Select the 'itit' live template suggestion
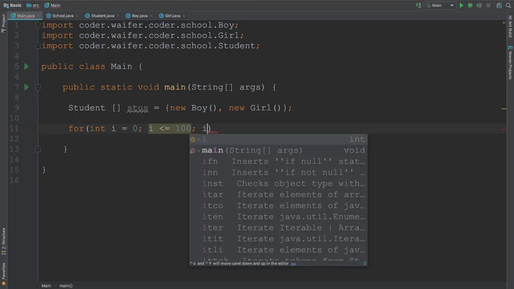 278,239
